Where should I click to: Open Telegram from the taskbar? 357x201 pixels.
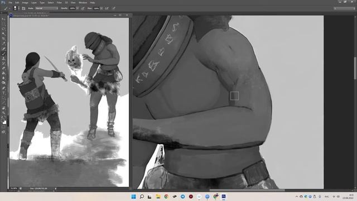tap(182, 197)
